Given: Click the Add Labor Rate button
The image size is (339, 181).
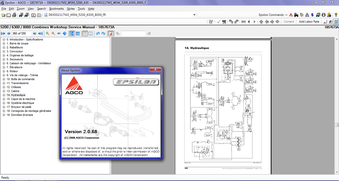Looking at the screenshot, I should pyautogui.click(x=309, y=22).
